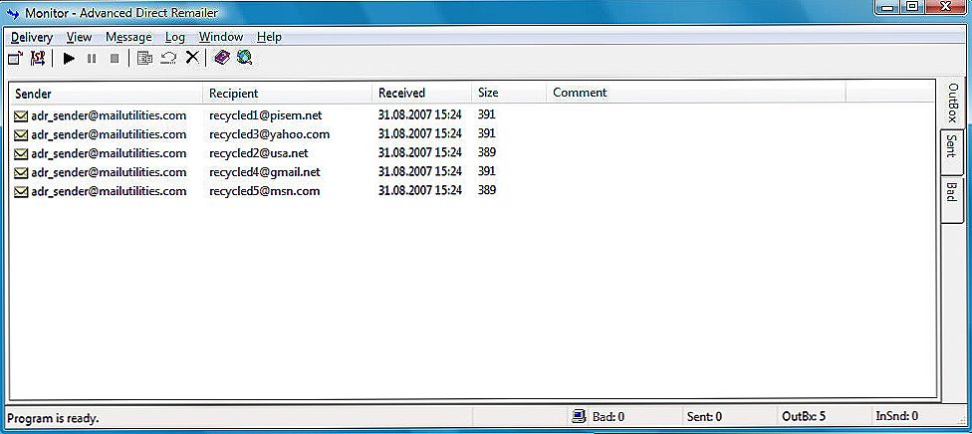Select the row for recycled5@msn.com
This screenshot has width=972, height=434.
point(264,191)
